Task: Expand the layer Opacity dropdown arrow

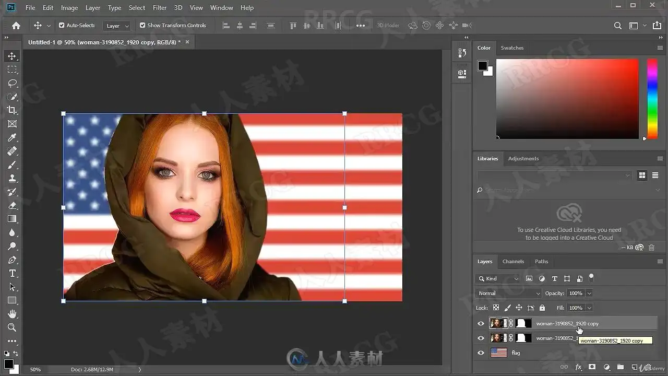Action: pyautogui.click(x=589, y=293)
